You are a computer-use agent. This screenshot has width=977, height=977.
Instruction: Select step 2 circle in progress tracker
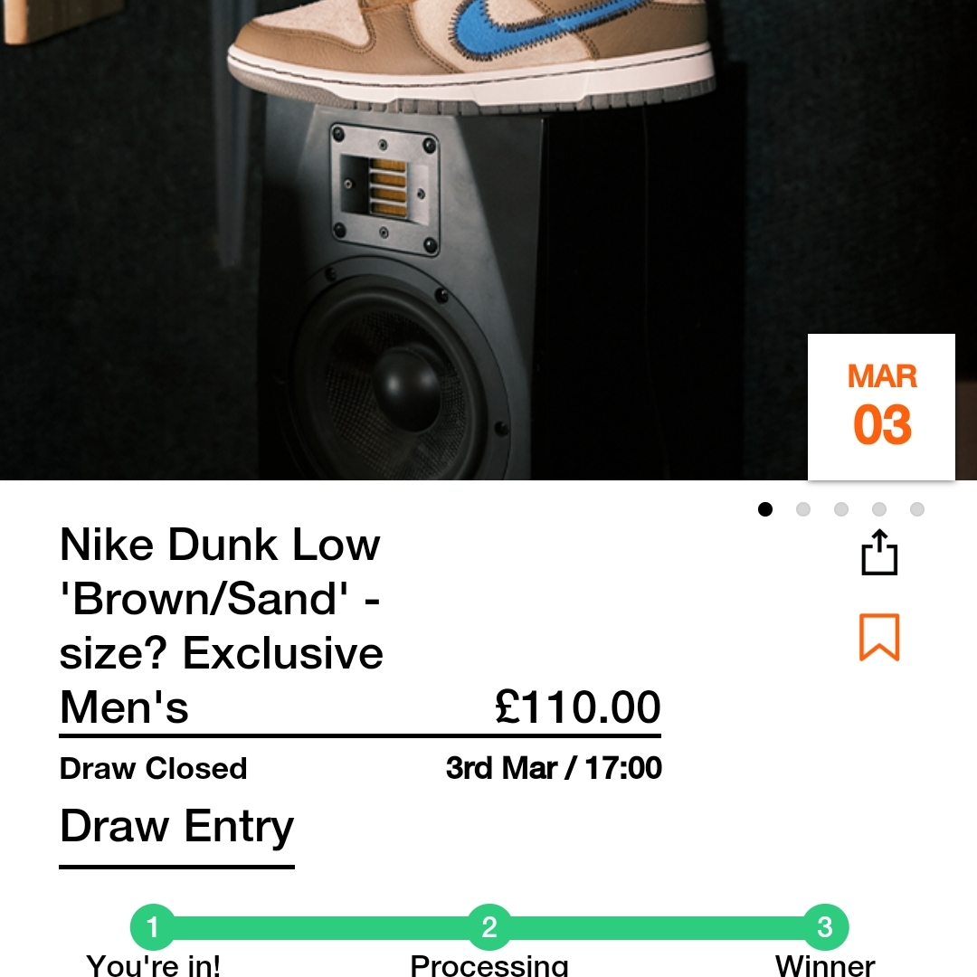pyautogui.click(x=489, y=927)
